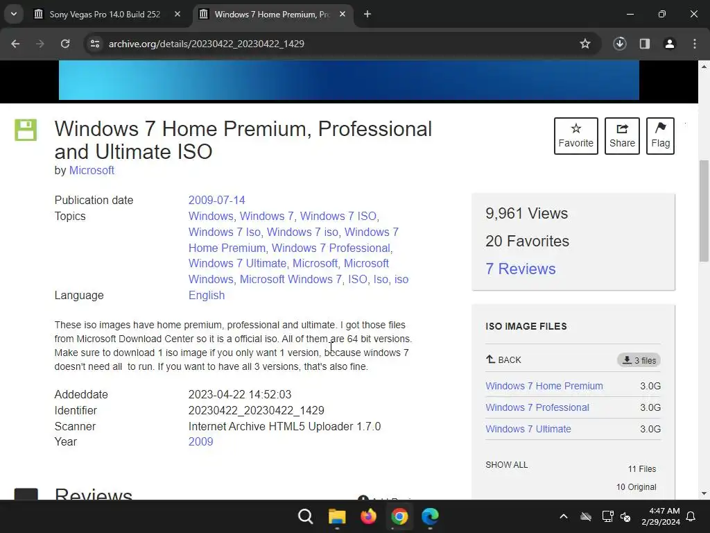Open Windows taskbar search
The height and width of the screenshot is (533, 710).
(x=306, y=516)
